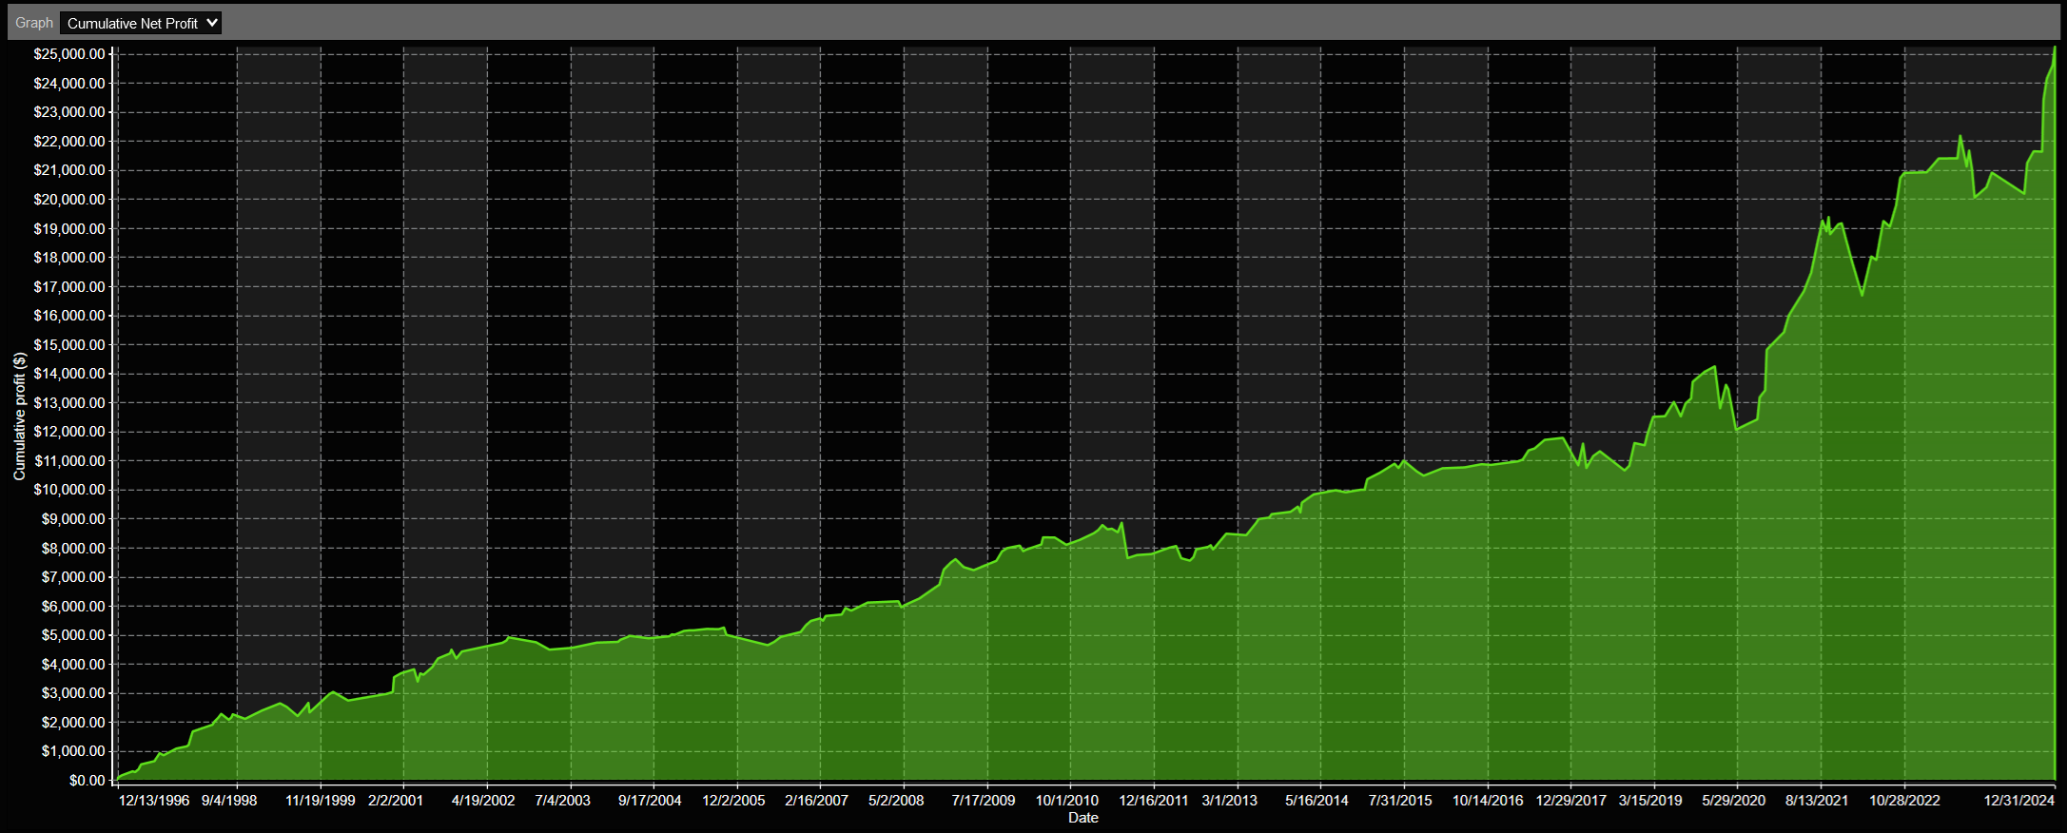Click the 7/4/2003 date label
Screen dimensions: 2067x833
pyautogui.click(x=562, y=801)
